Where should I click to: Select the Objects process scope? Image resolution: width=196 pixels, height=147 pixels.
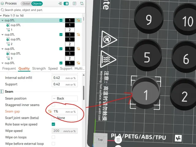pyautogui.click(x=37, y=3)
